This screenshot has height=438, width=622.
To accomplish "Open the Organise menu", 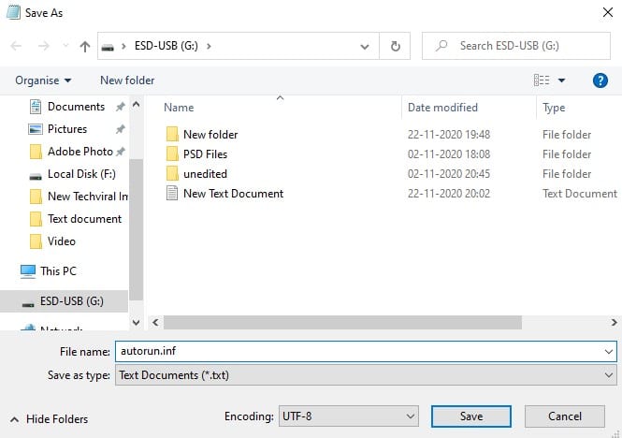I will point(43,80).
